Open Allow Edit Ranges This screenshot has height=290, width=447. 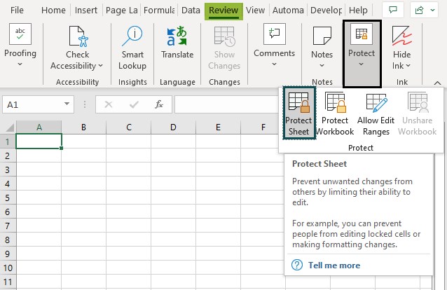(x=376, y=114)
